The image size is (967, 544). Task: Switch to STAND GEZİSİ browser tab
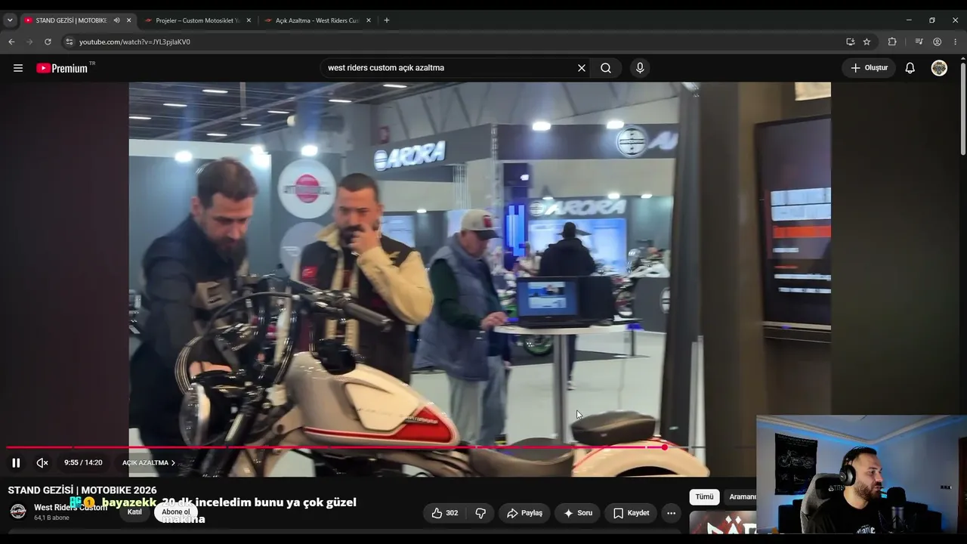pyautogui.click(x=70, y=20)
